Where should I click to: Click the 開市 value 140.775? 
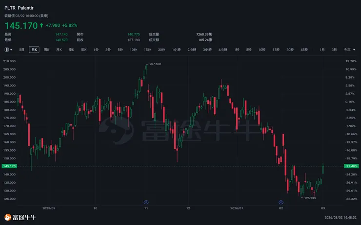pyautogui.click(x=134, y=35)
